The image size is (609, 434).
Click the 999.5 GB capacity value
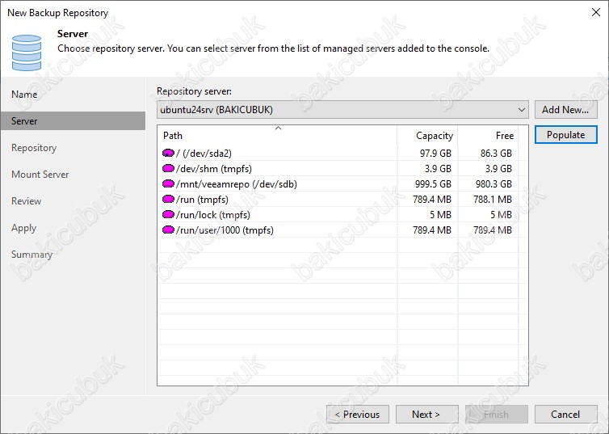click(433, 183)
